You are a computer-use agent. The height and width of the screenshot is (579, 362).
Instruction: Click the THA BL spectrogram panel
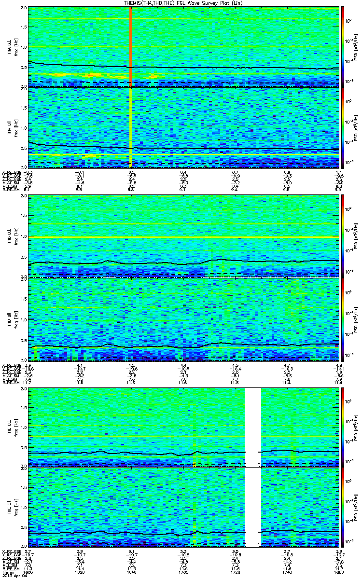(x=183, y=47)
